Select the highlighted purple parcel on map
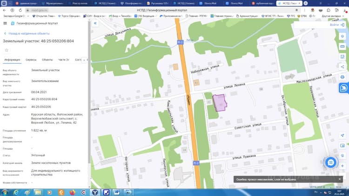 click(220, 103)
